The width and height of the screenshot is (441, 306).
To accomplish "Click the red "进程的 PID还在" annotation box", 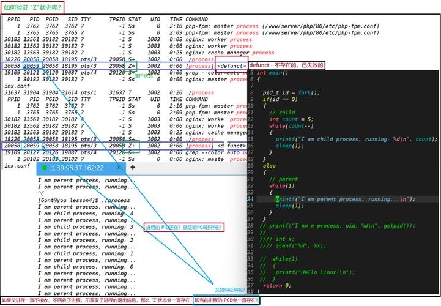I will click(184, 227).
